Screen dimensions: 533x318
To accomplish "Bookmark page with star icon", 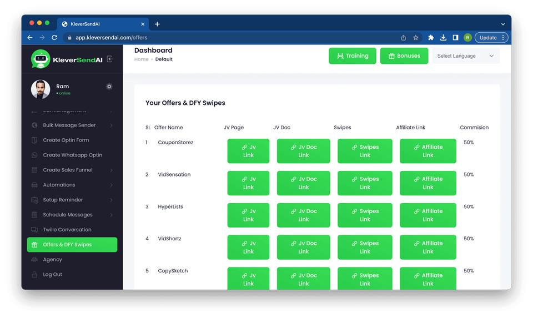I will pyautogui.click(x=416, y=38).
